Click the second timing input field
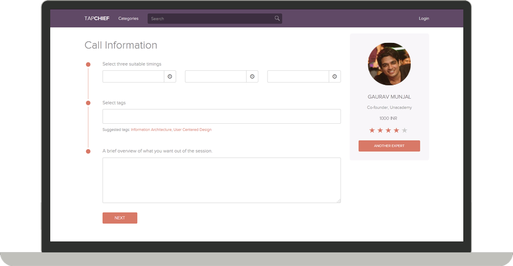The height and width of the screenshot is (266, 513). 215,76
